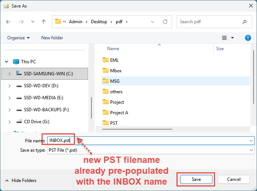
Task: Go forward with the right arrow
Action: [21, 22]
